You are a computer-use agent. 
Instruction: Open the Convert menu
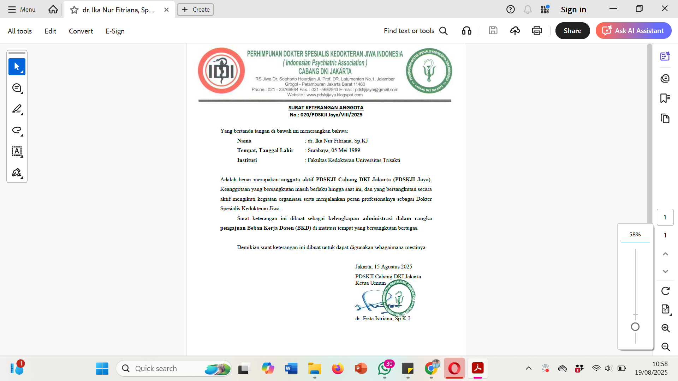[81, 31]
